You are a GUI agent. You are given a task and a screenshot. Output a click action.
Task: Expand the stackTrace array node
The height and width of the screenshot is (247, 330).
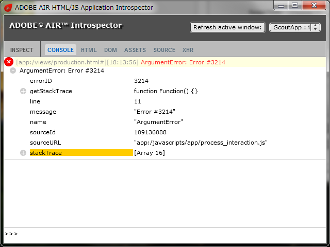tap(23, 153)
